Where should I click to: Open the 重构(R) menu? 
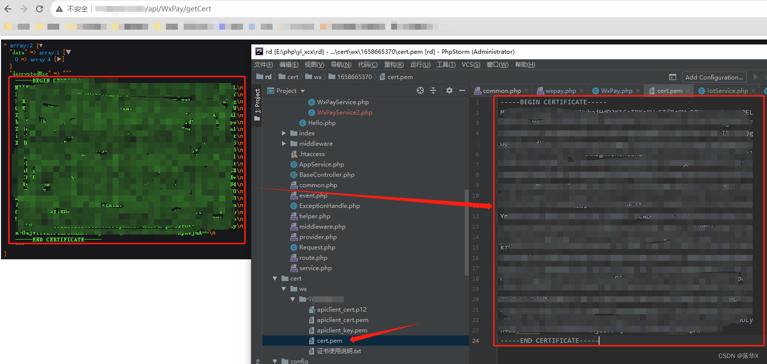pyautogui.click(x=394, y=65)
